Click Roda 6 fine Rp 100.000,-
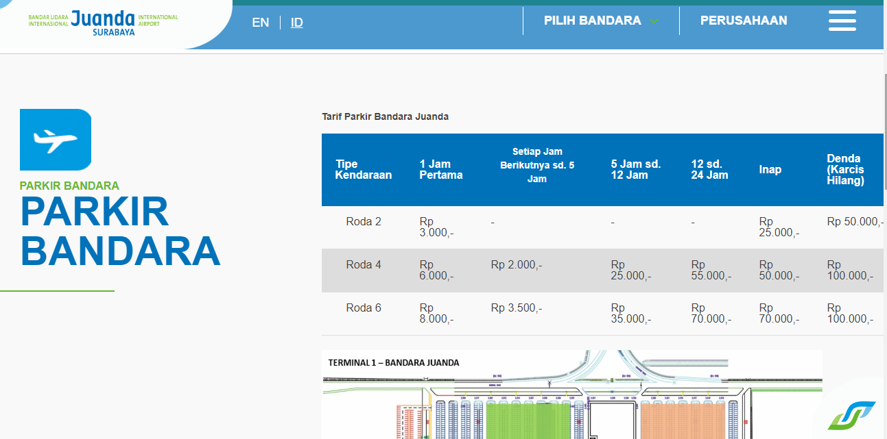887x439 pixels. coord(850,314)
